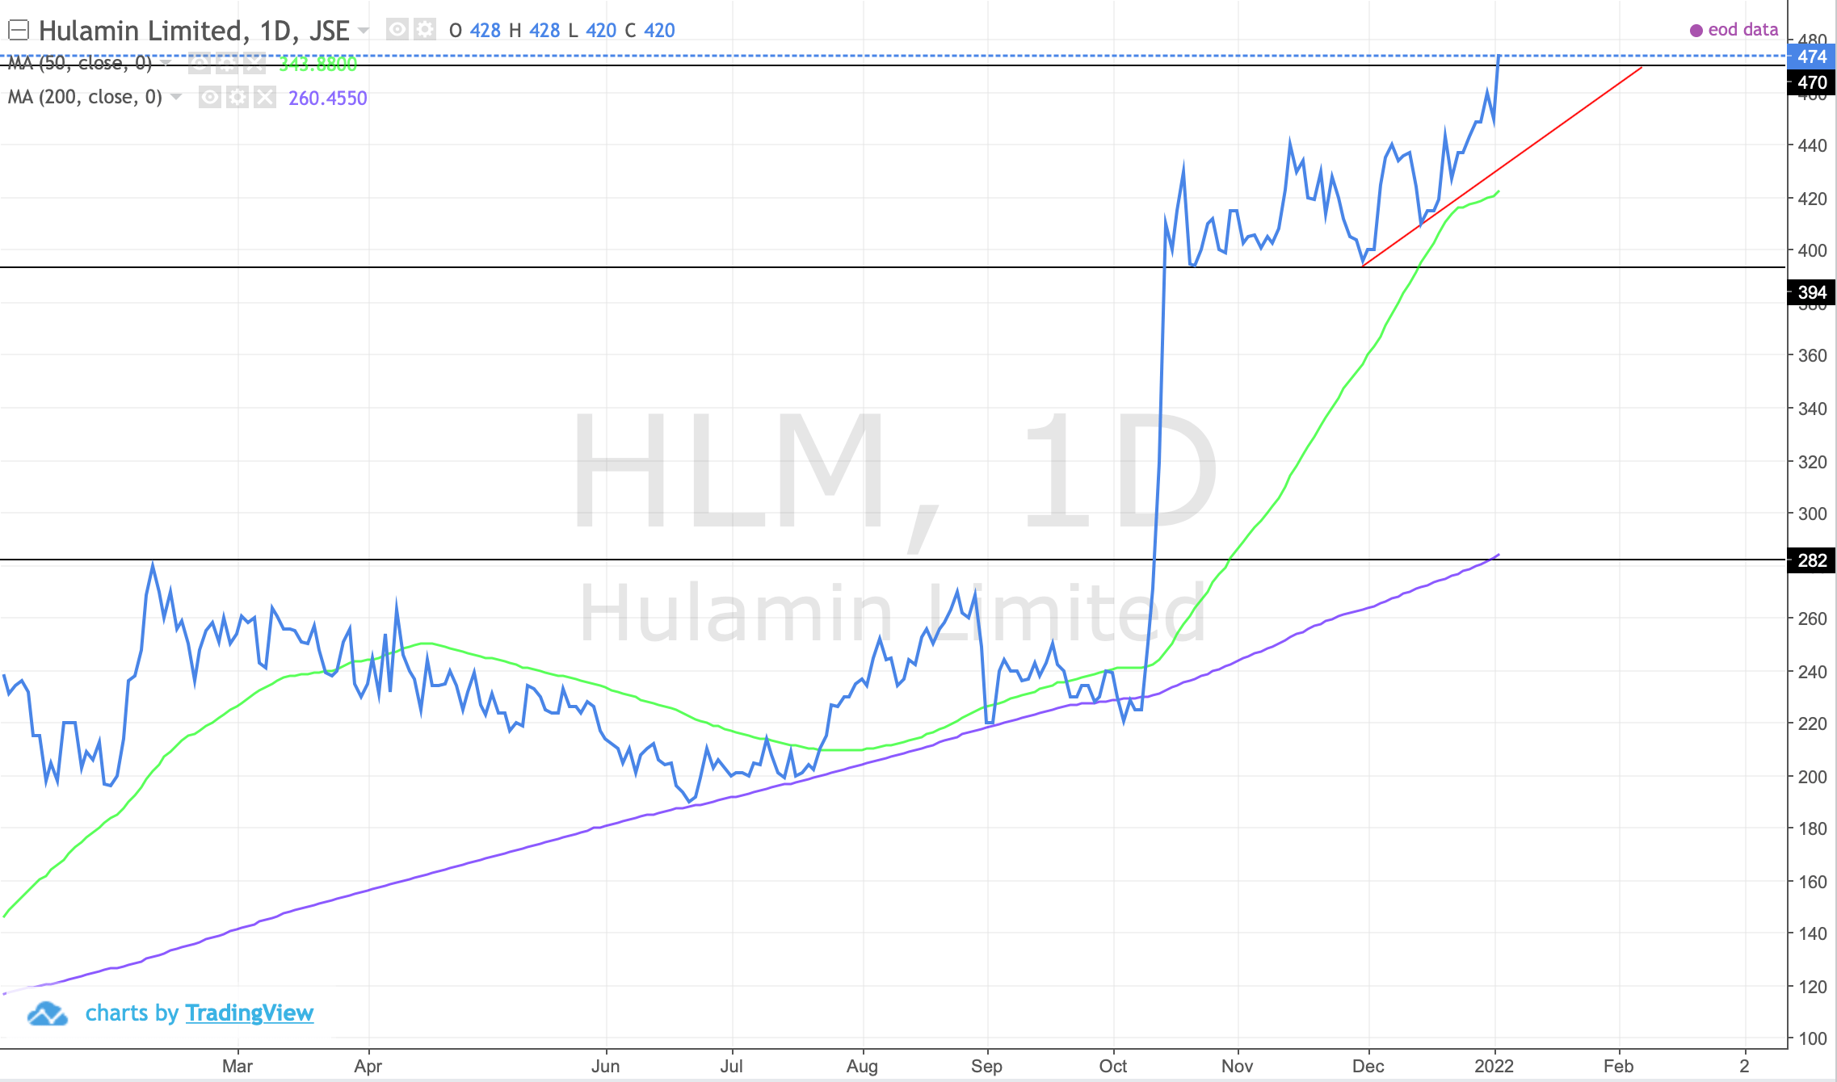The width and height of the screenshot is (1837, 1082).
Task: Open settings for the Hulamin Limited series
Action: pos(425,30)
